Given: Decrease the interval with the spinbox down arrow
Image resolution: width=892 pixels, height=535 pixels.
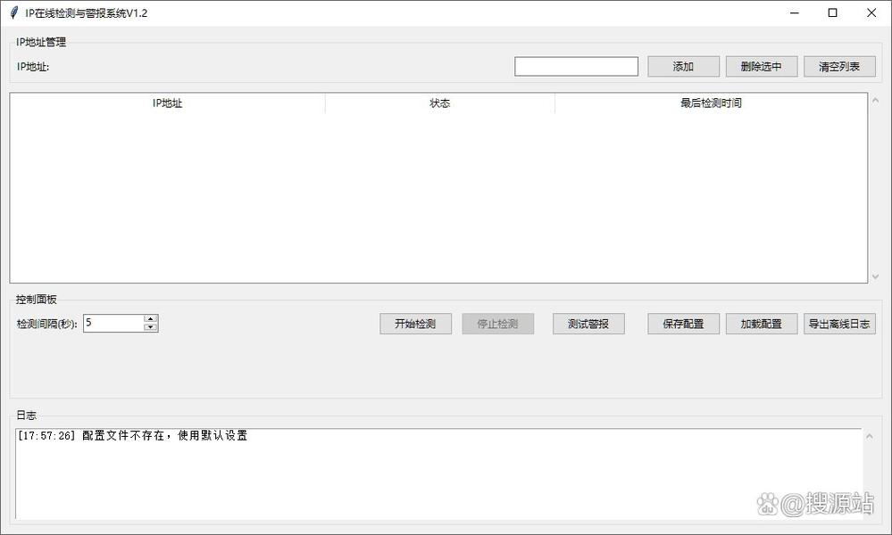Looking at the screenshot, I should pyautogui.click(x=150, y=327).
